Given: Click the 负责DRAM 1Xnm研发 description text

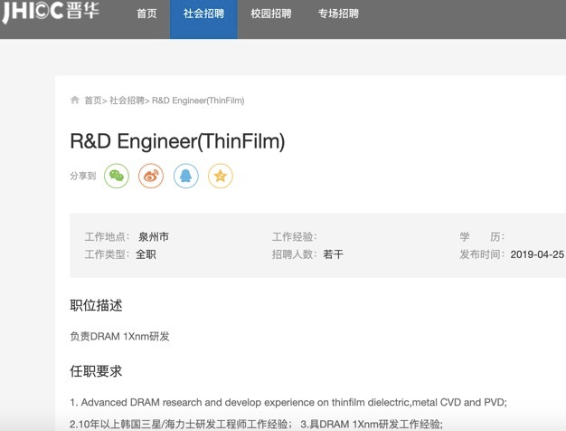Looking at the screenshot, I should point(119,336).
